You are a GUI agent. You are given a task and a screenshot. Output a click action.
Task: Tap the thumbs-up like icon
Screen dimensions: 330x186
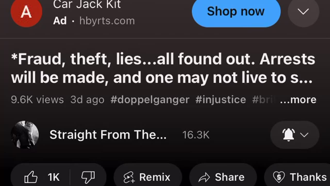(x=31, y=177)
